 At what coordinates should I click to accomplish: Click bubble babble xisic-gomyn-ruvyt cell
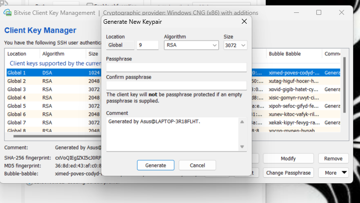293,98
